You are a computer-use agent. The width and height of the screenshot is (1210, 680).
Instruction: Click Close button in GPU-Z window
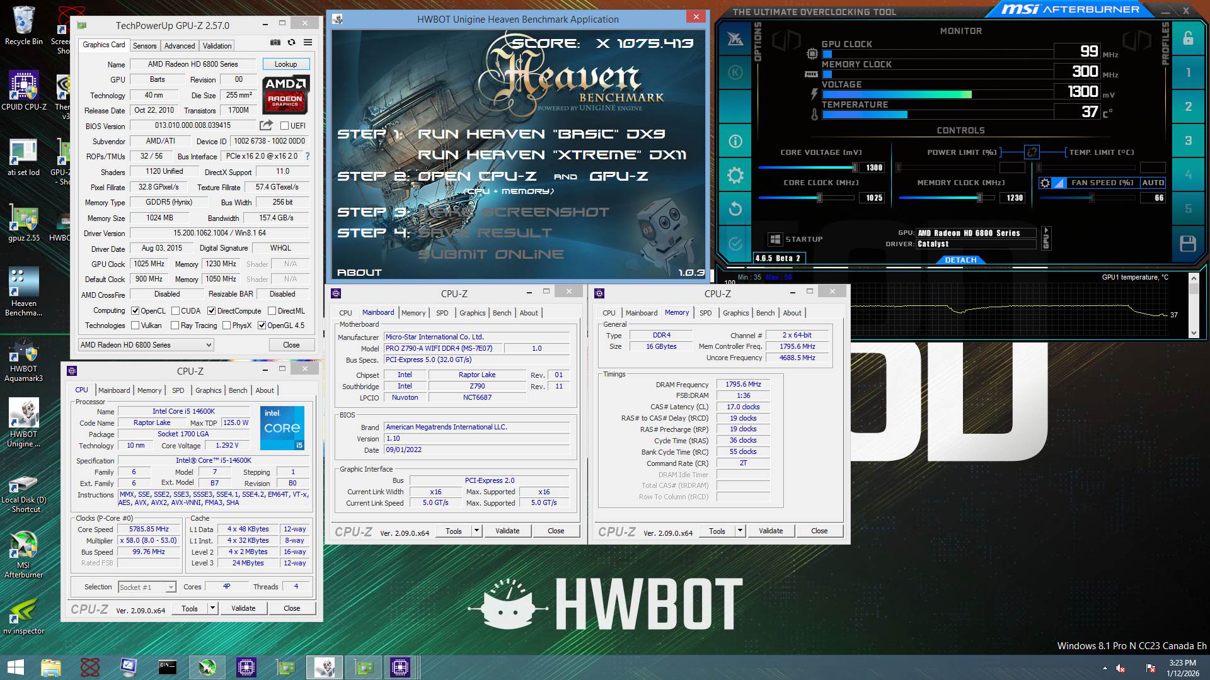click(x=291, y=345)
